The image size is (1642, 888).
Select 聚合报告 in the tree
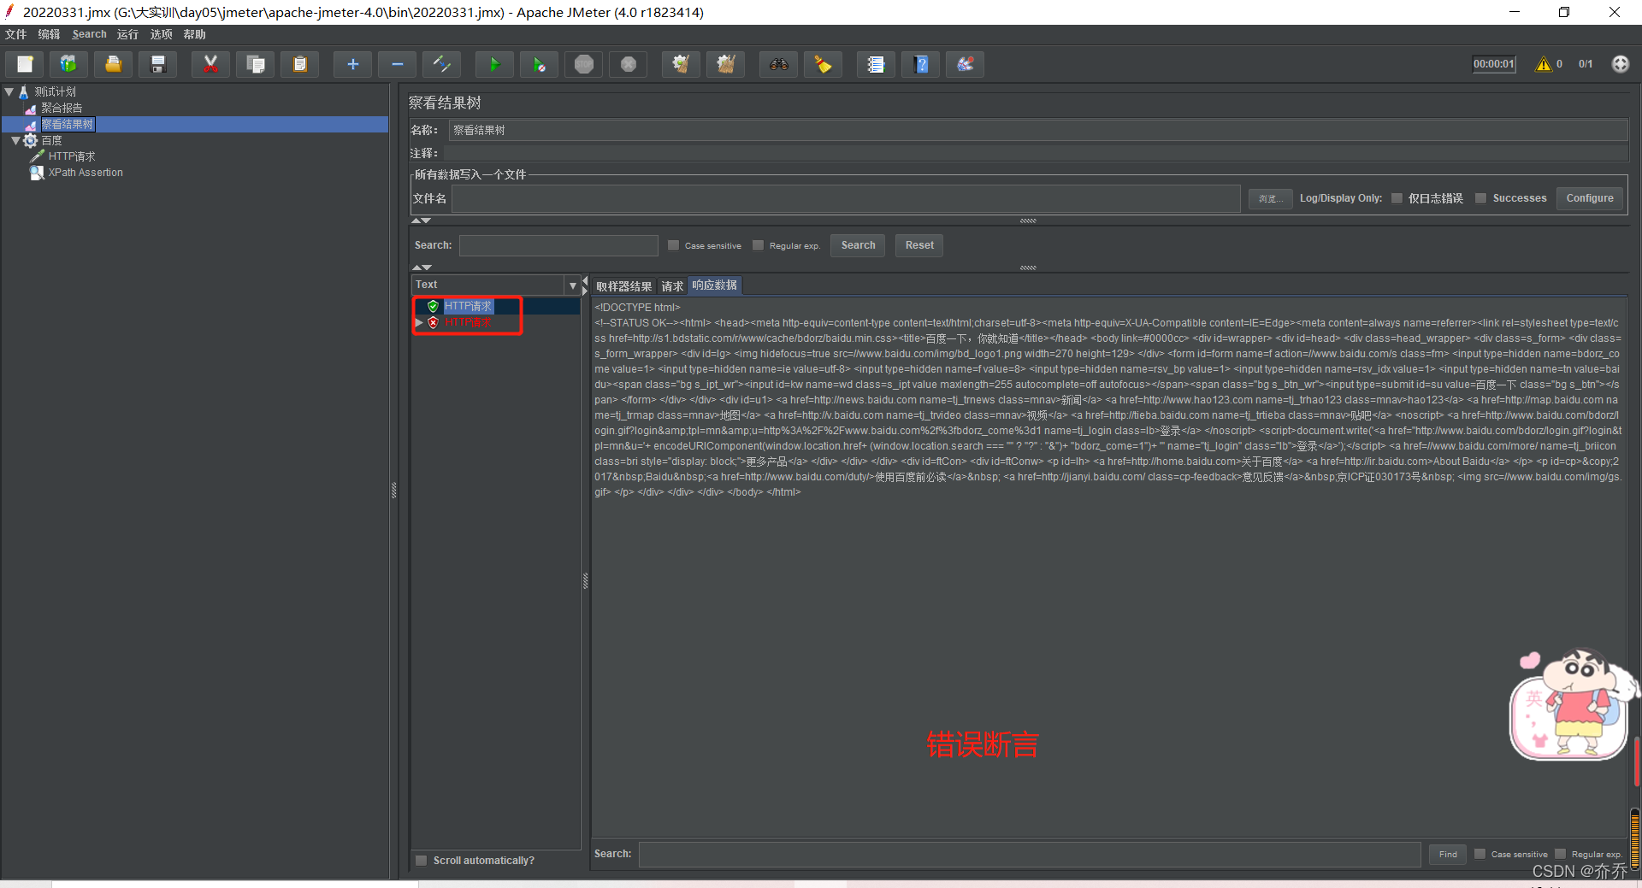62,108
